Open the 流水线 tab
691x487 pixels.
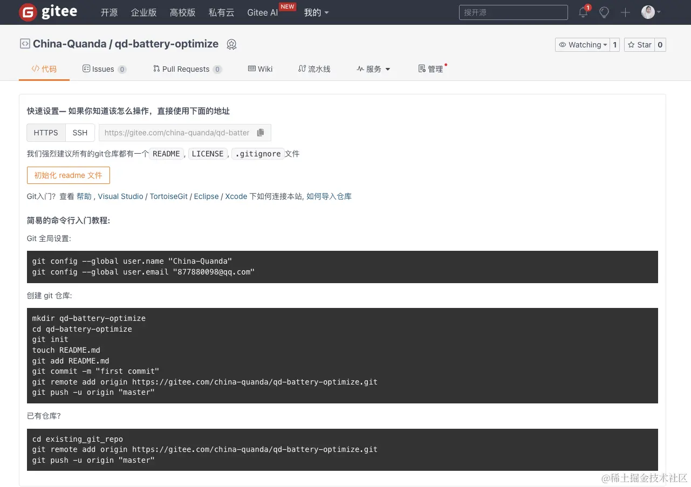point(314,69)
